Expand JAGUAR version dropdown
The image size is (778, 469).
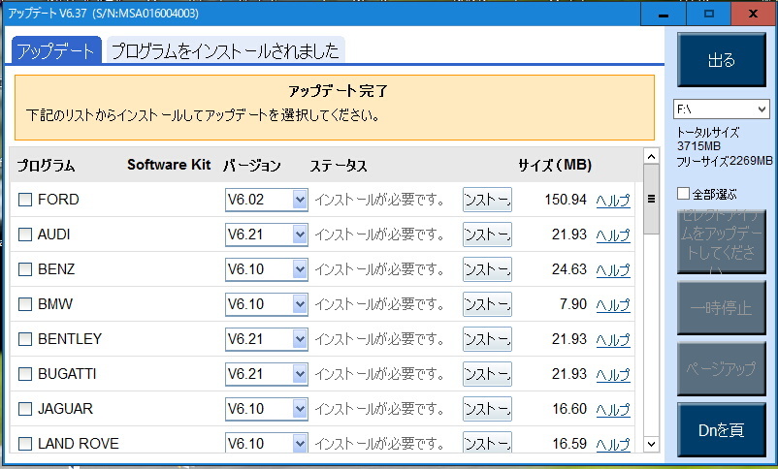click(267, 409)
